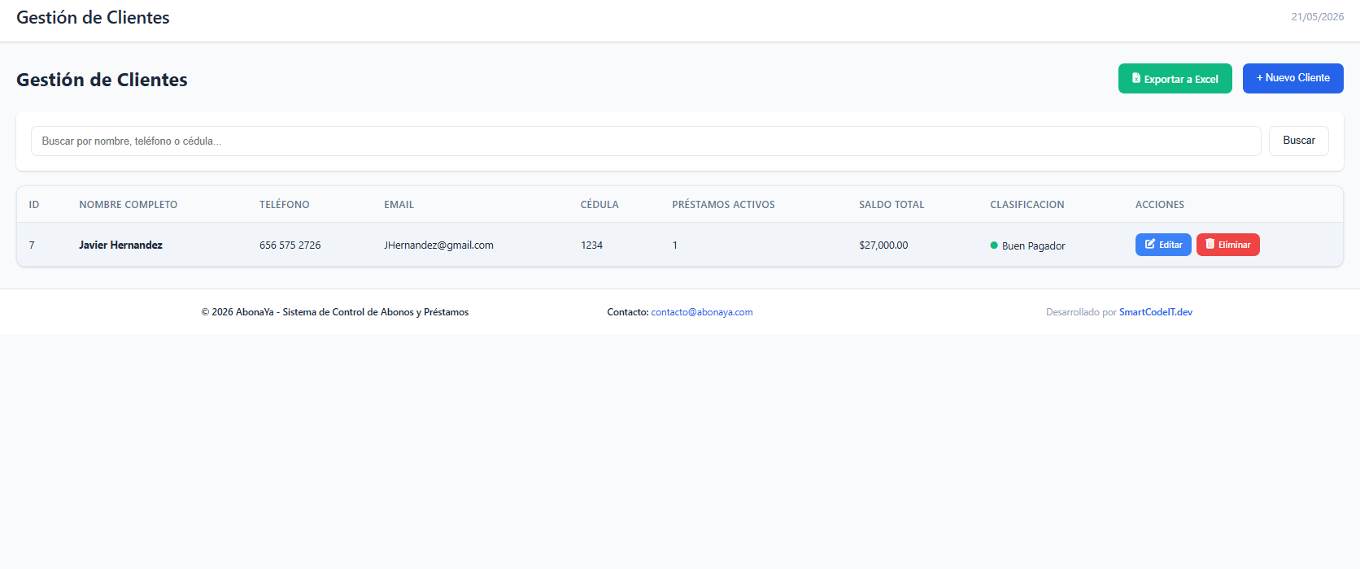Screen dimensions: 1360x569
Task: Click the pencil icon on Editar button
Action: (1150, 244)
